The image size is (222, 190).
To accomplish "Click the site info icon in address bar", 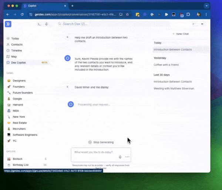I will point(31,14).
